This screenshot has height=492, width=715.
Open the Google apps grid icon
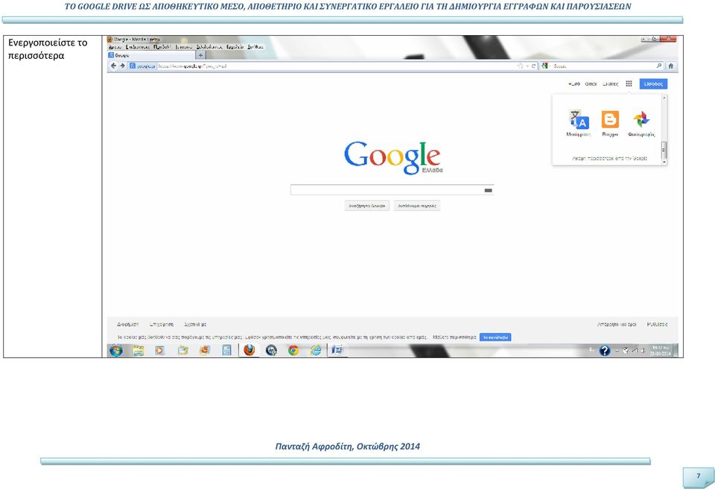tap(629, 83)
